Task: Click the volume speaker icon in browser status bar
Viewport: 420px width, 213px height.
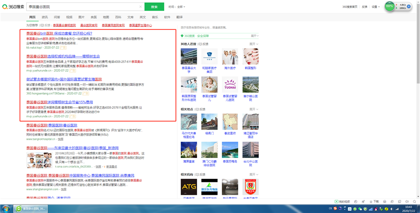Action: click(x=406, y=201)
